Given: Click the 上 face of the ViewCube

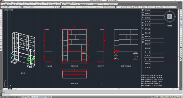Looking at the screenshot, I should [x=170, y=16].
